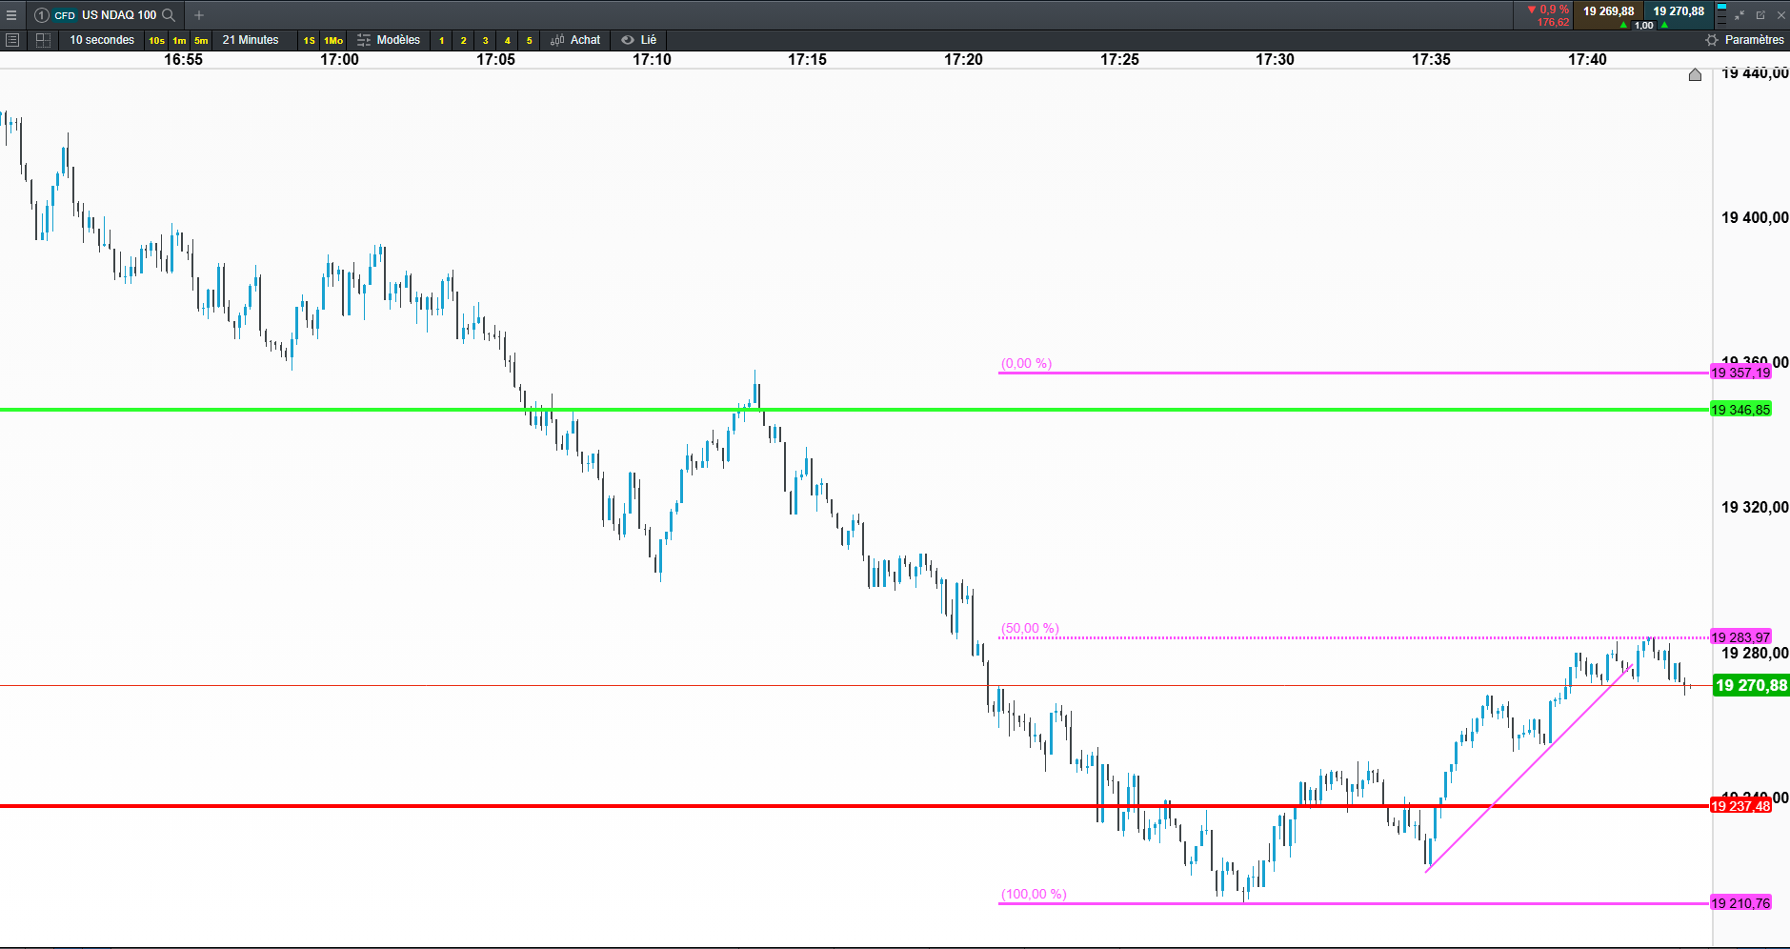Load template number 4

[508, 40]
